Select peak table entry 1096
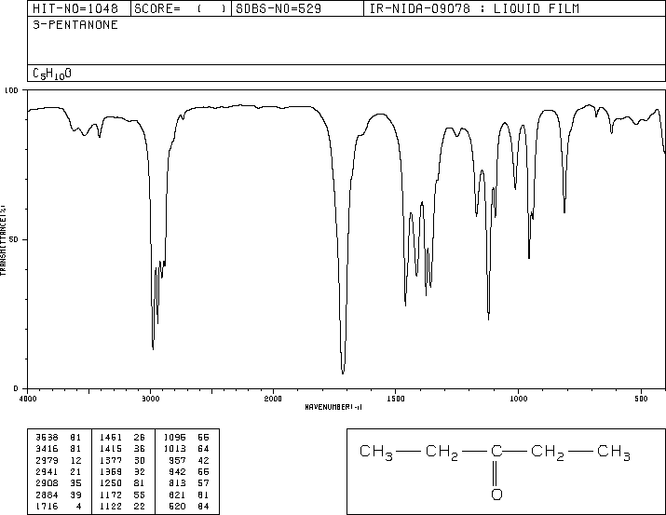The width and height of the screenshot is (666, 515). [x=174, y=438]
